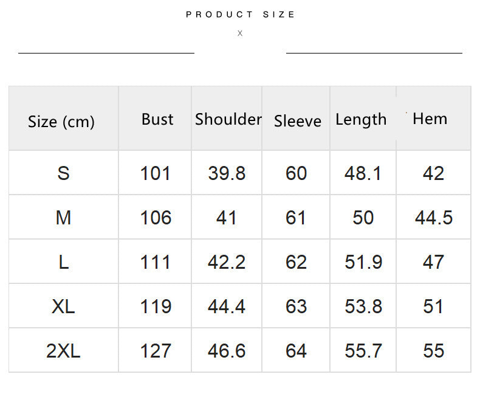This screenshot has height=405, width=480.
Task: Select the 2XL size row label
Action: (63, 351)
